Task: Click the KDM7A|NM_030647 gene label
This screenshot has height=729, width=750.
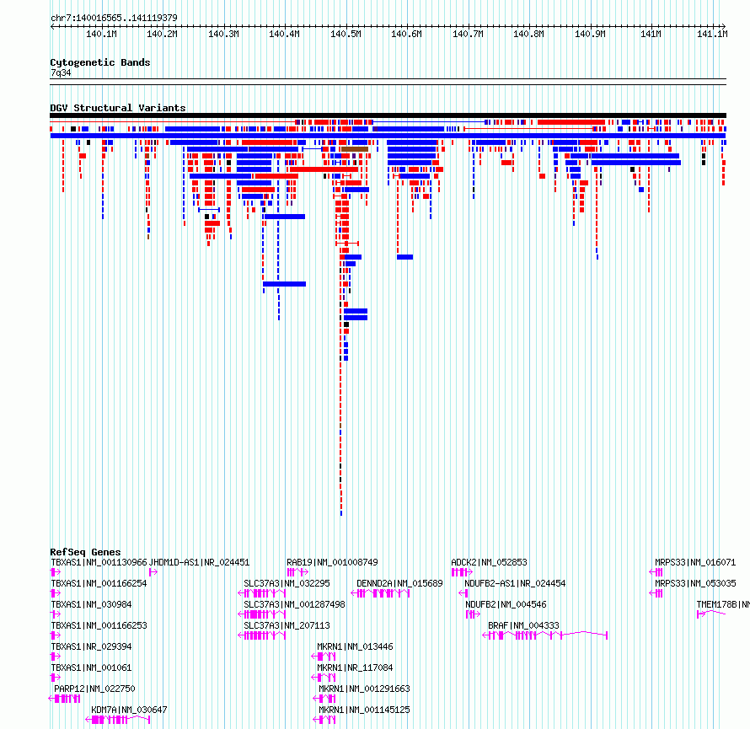Action: click(129, 710)
